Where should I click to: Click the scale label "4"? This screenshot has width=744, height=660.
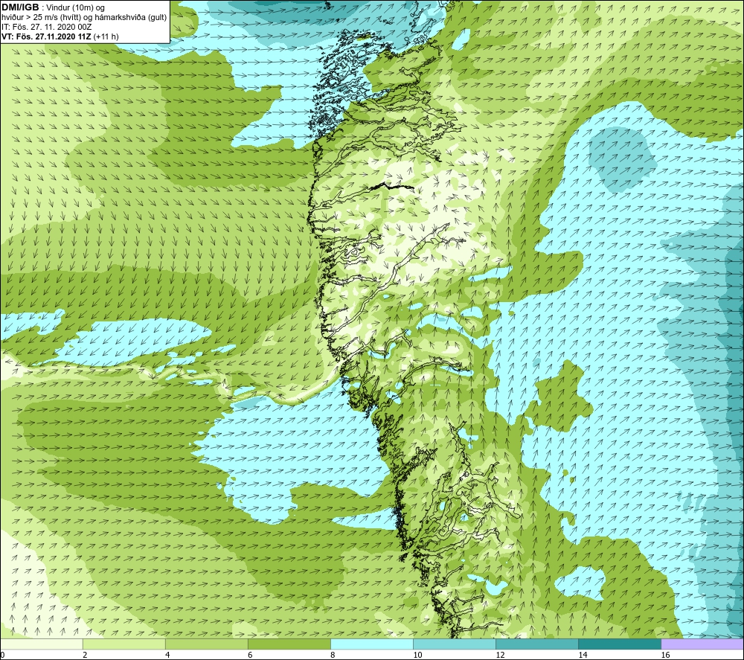(x=167, y=656)
